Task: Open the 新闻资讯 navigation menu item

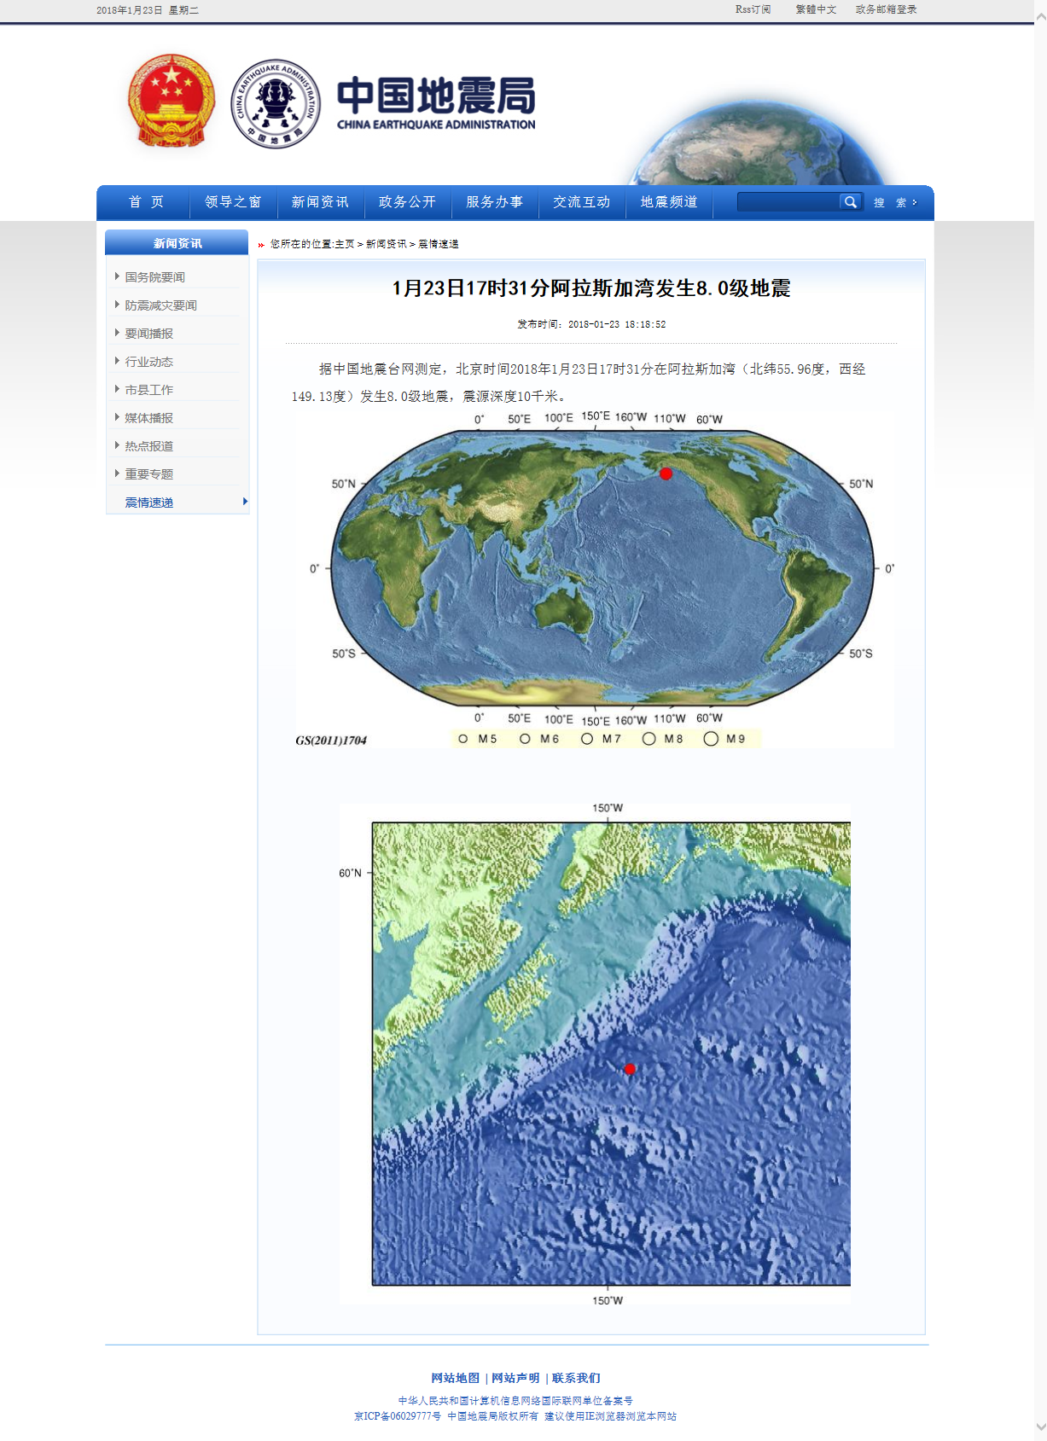Action: tap(320, 202)
